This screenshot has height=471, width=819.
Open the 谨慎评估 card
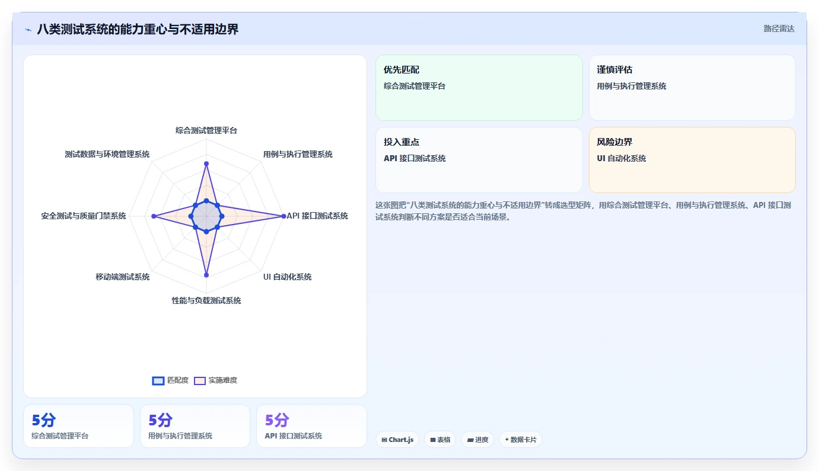(x=692, y=88)
